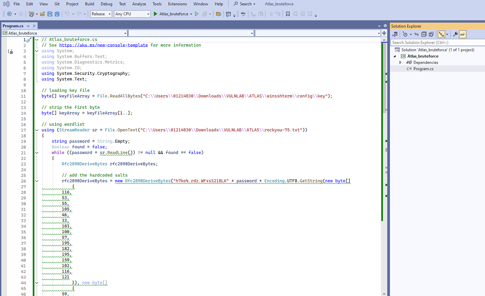
Task: Toggle pin on the Program.cs tab
Action: [28, 26]
